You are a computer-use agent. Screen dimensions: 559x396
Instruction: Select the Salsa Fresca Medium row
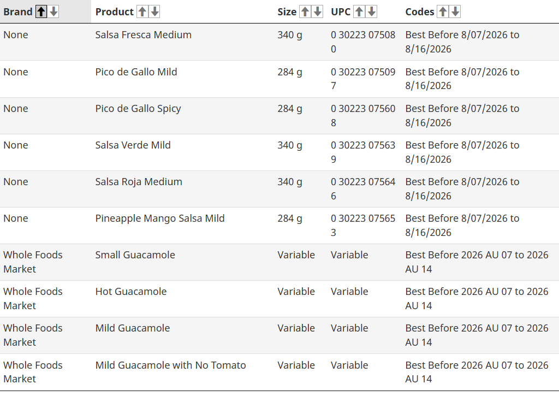click(x=279, y=42)
